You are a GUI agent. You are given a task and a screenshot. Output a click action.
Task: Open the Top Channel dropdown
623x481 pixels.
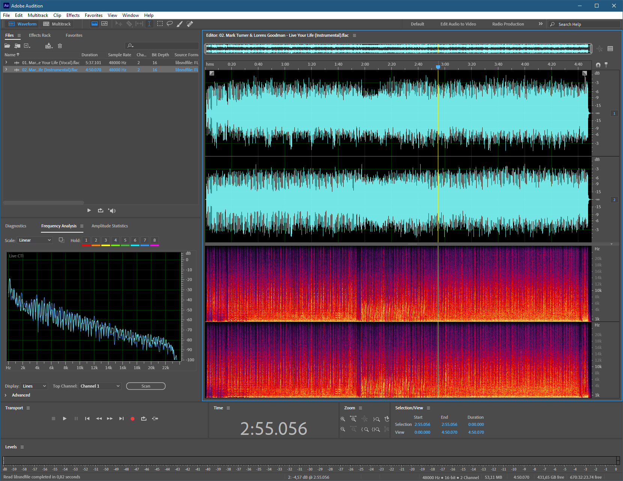[100, 386]
